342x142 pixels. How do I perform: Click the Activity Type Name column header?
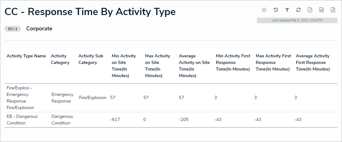(x=26, y=56)
